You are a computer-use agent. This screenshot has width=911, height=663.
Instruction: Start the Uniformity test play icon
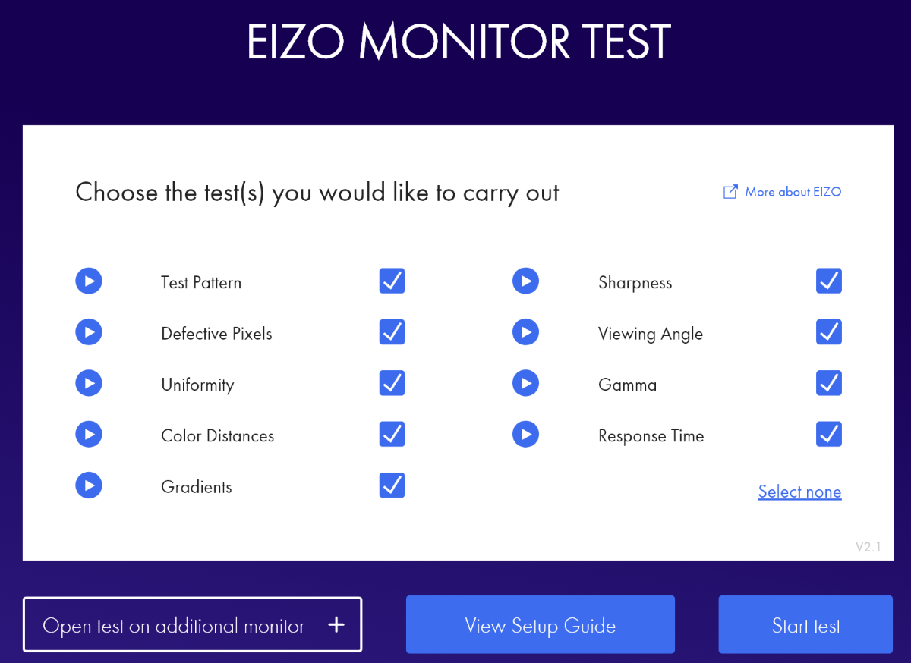[x=89, y=383]
